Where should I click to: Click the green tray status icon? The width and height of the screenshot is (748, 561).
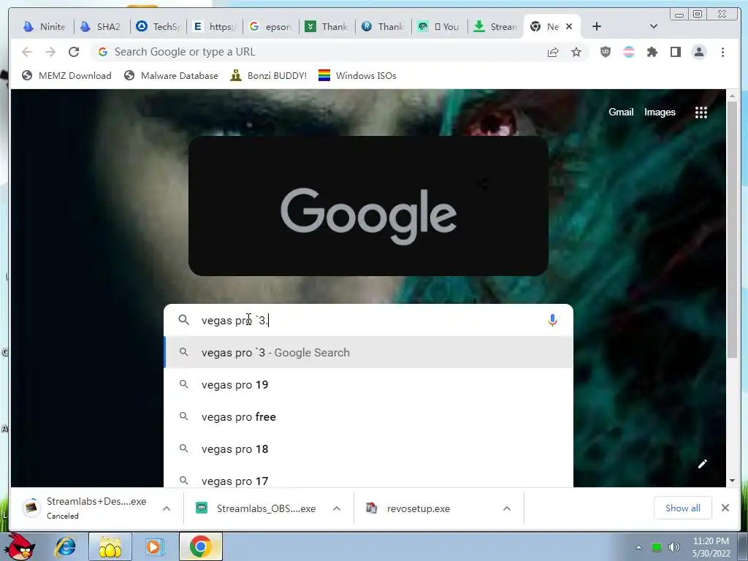[657, 547]
